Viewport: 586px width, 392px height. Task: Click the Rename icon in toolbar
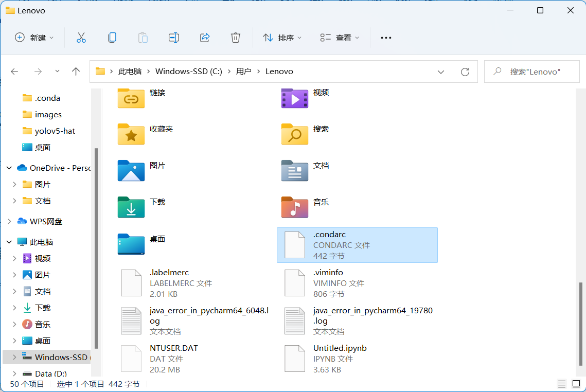pyautogui.click(x=174, y=38)
